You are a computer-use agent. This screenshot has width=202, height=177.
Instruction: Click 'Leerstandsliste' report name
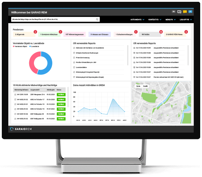point(81,67)
